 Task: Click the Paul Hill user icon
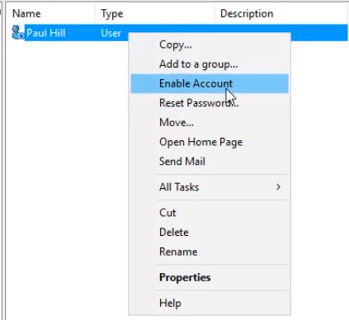point(18,32)
